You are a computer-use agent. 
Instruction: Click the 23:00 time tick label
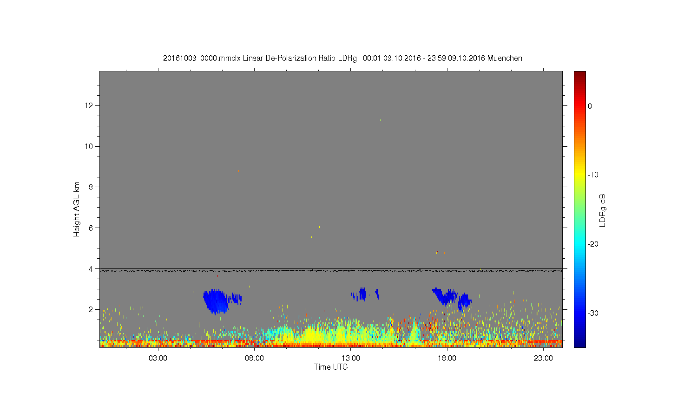pyautogui.click(x=543, y=359)
